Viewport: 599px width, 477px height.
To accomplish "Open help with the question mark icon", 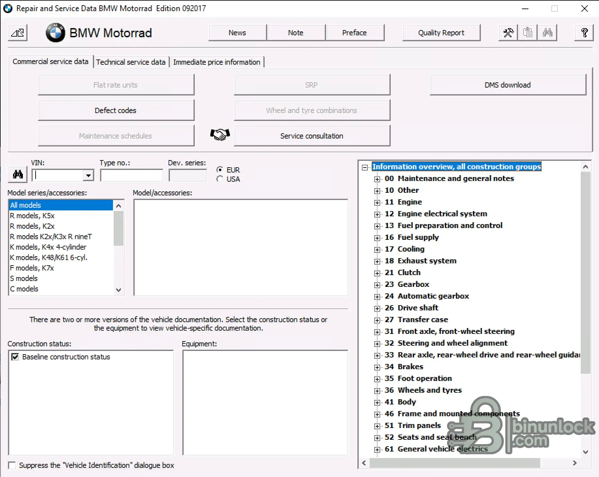I will click(x=584, y=33).
